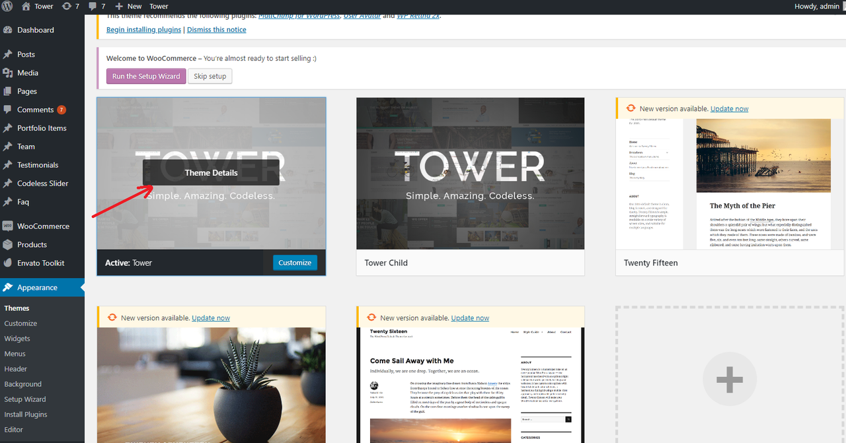Click the Pages icon in sidebar
This screenshot has height=443, width=846.
pos(8,91)
